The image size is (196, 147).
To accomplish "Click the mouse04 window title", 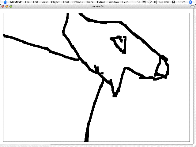I will [x=98, y=6].
